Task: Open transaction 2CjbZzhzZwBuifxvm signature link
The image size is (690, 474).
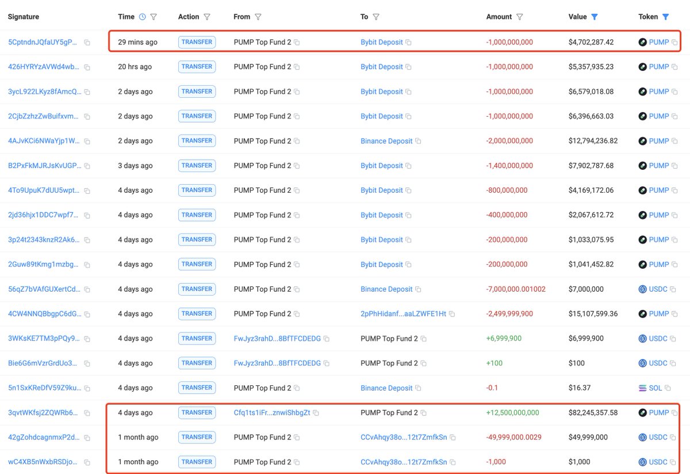Action: (x=44, y=116)
